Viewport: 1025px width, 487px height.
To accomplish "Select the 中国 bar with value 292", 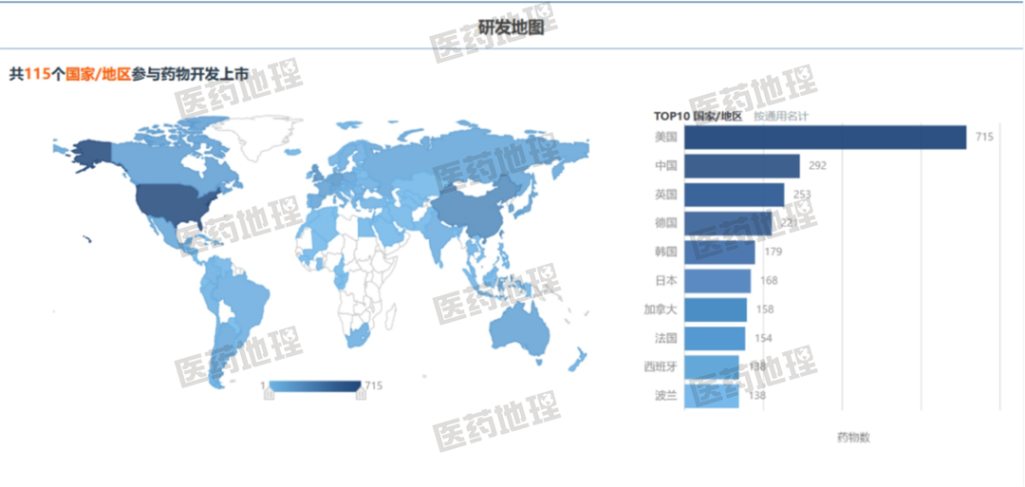I will pos(741,166).
